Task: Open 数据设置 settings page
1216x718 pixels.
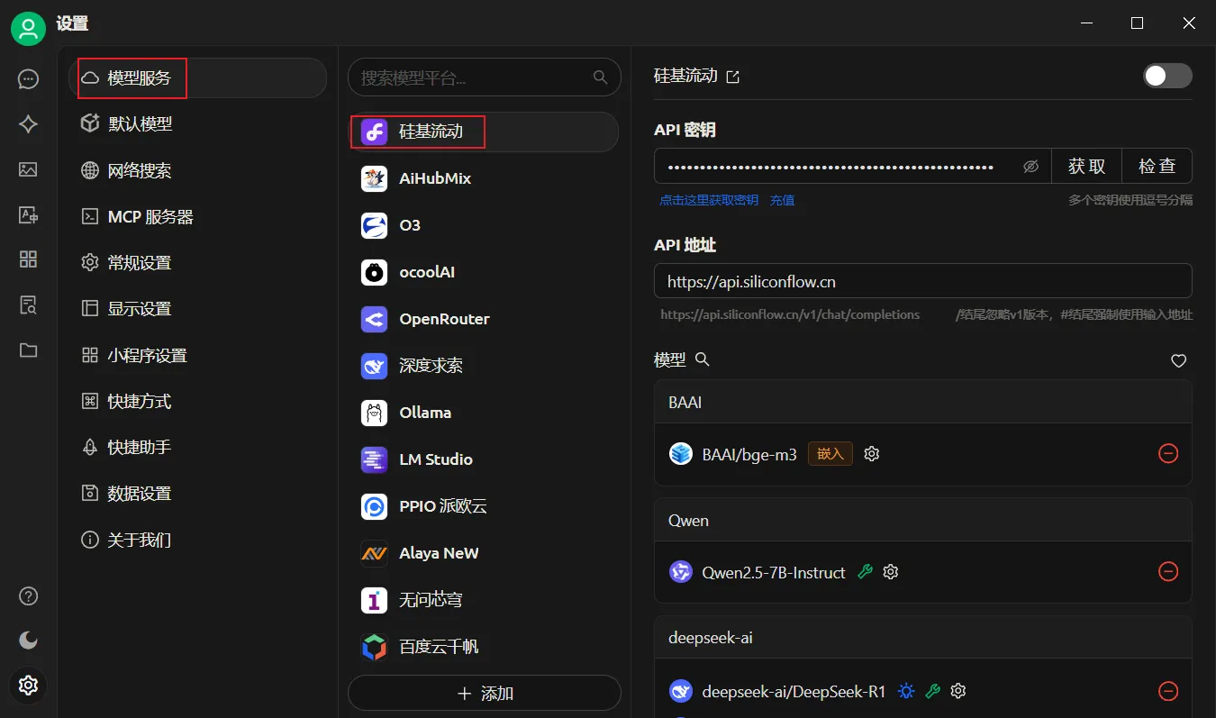Action: tap(197, 494)
